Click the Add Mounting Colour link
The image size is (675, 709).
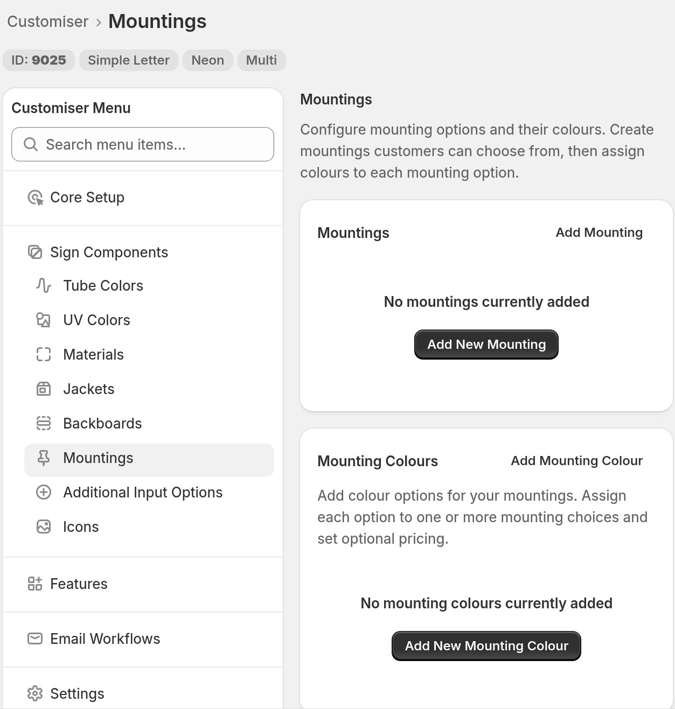(x=577, y=461)
